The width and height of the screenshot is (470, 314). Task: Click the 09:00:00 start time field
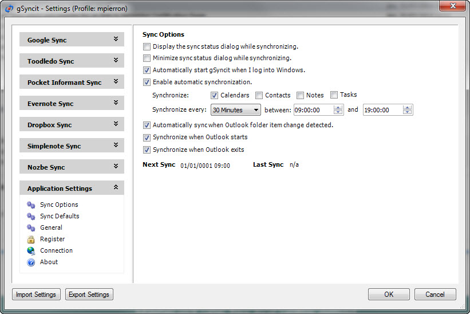[x=313, y=110]
